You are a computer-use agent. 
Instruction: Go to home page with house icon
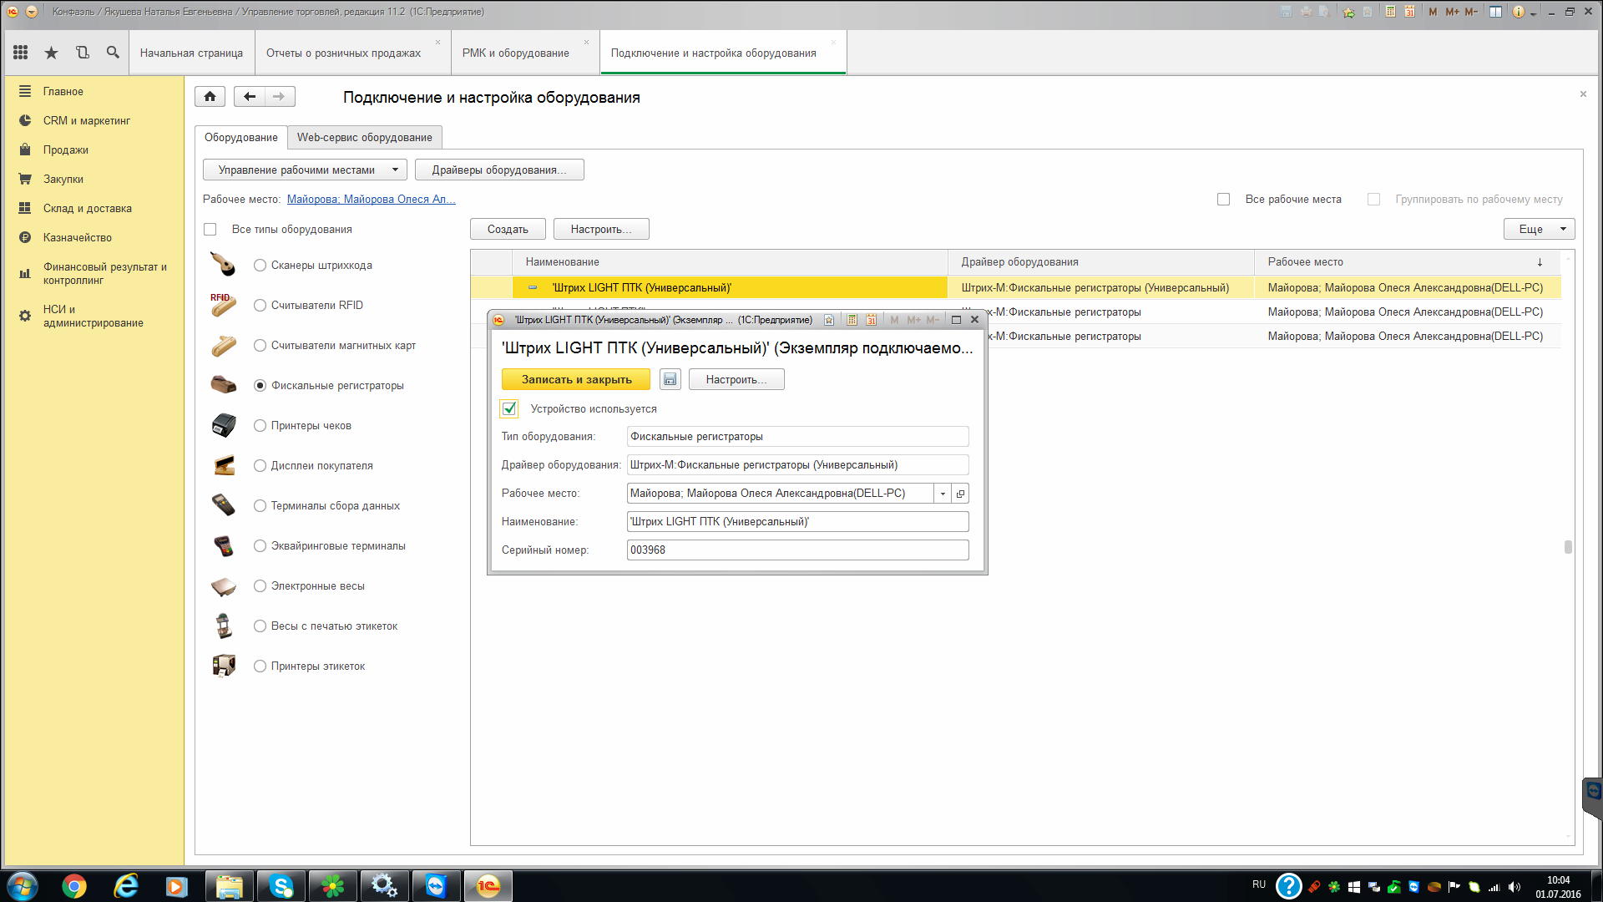[x=210, y=97]
